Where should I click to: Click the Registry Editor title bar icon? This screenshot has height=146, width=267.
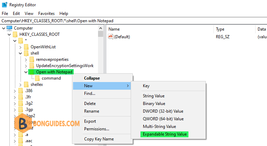pos(5,5)
